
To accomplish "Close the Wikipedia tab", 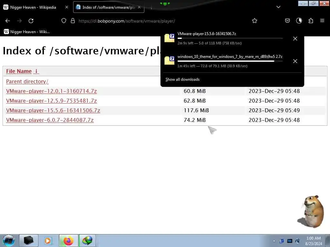I will [x=67, y=7].
